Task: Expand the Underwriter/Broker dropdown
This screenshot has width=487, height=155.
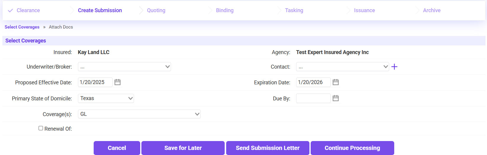Action: 124,67
